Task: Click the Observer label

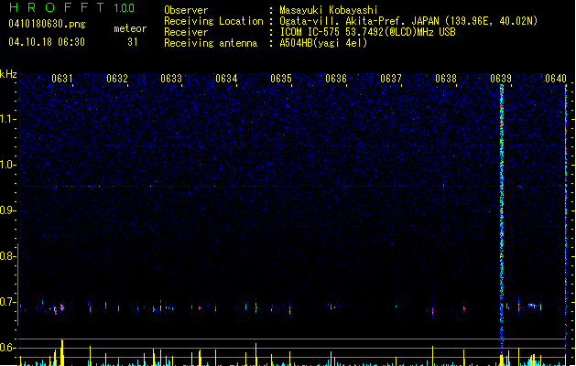Action: [x=186, y=10]
